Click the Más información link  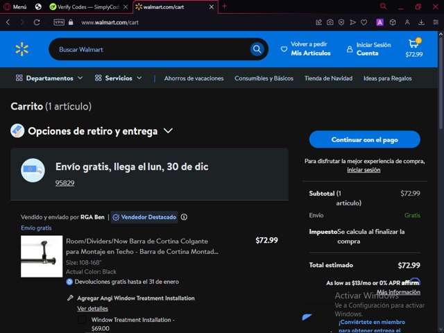pos(398,292)
